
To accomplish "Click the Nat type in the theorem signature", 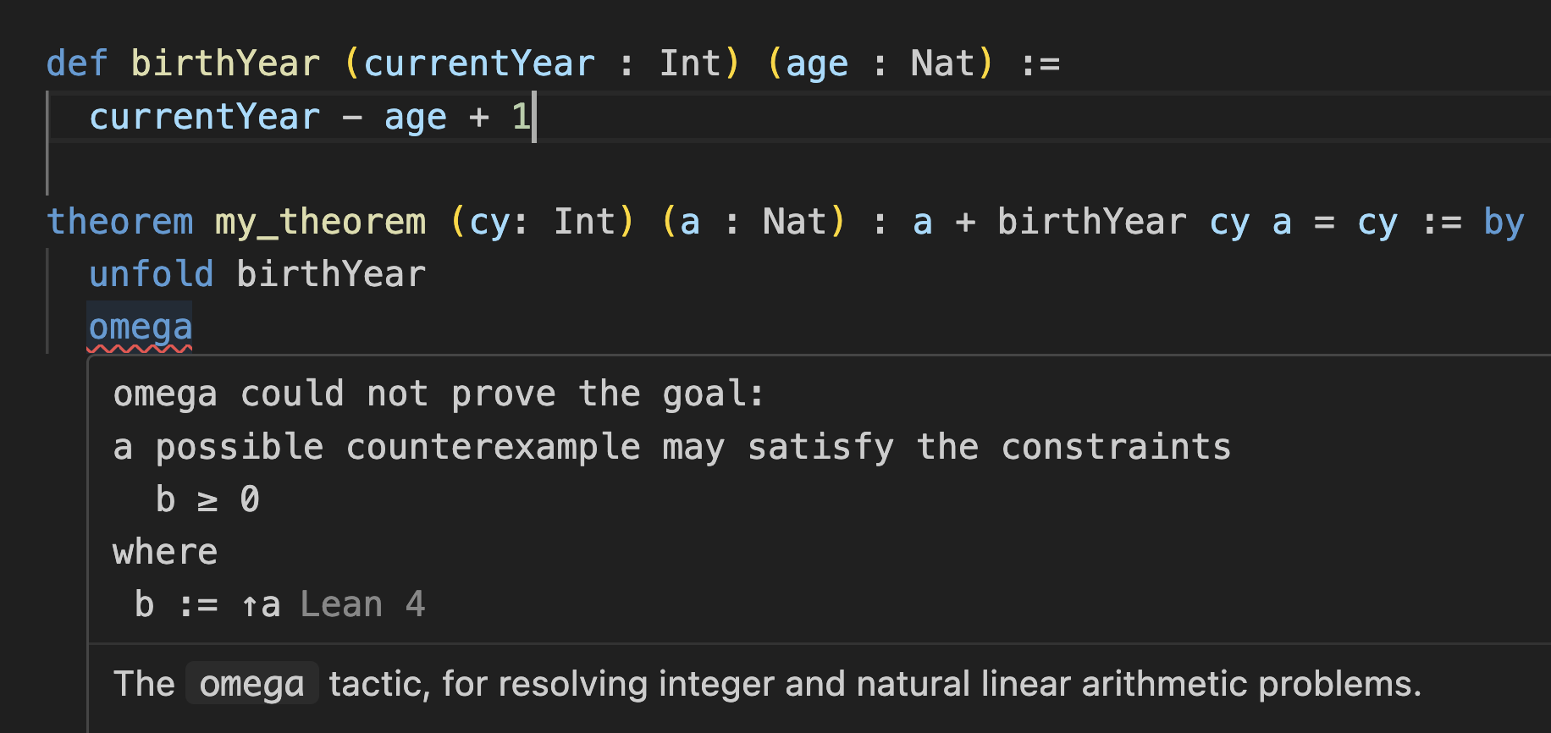I will [x=794, y=222].
